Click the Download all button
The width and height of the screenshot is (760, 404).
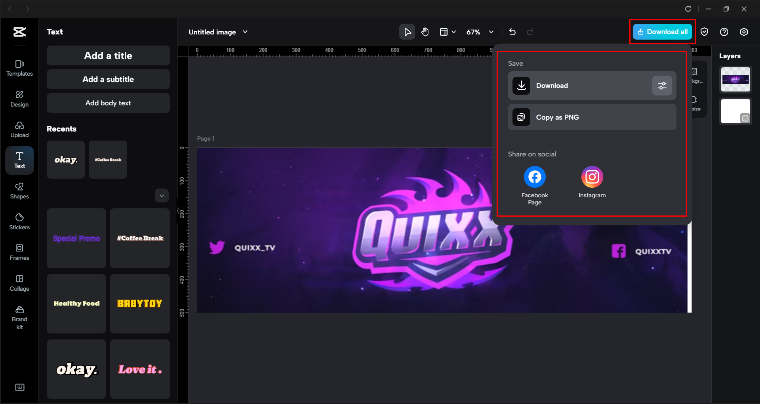tap(662, 32)
